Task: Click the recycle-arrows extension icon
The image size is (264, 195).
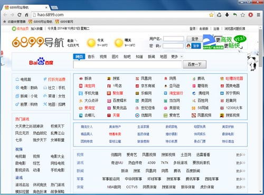Action: (x=219, y=15)
